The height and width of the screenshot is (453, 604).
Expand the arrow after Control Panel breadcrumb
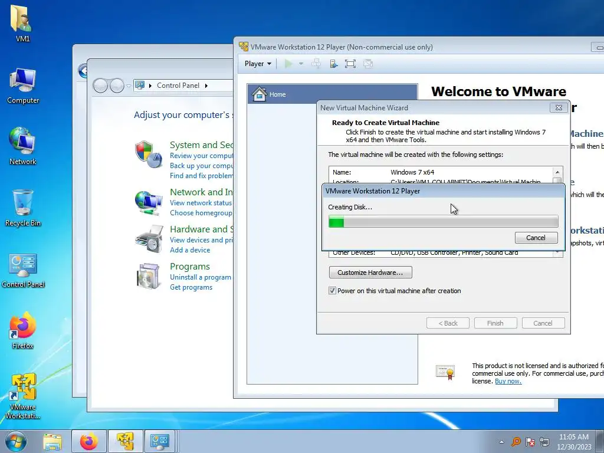206,86
